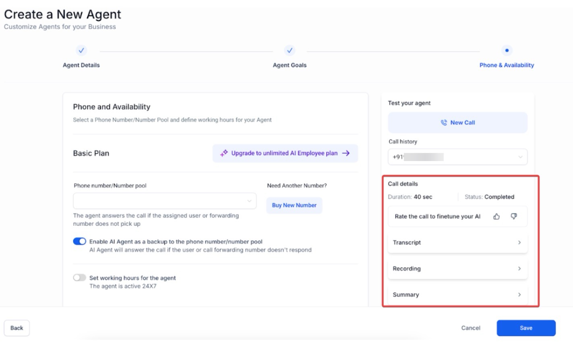Image resolution: width=573 pixels, height=343 pixels.
Task: Click the Cancel button
Action: click(x=471, y=328)
